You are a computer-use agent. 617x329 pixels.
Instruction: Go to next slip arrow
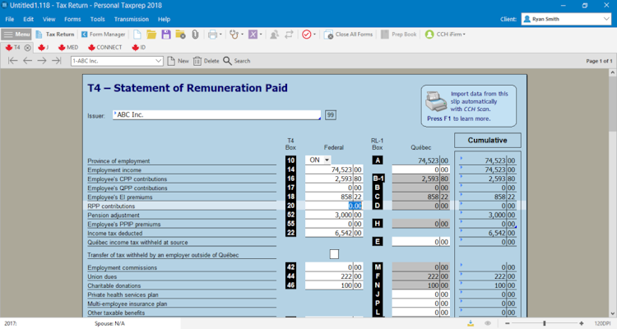42,61
